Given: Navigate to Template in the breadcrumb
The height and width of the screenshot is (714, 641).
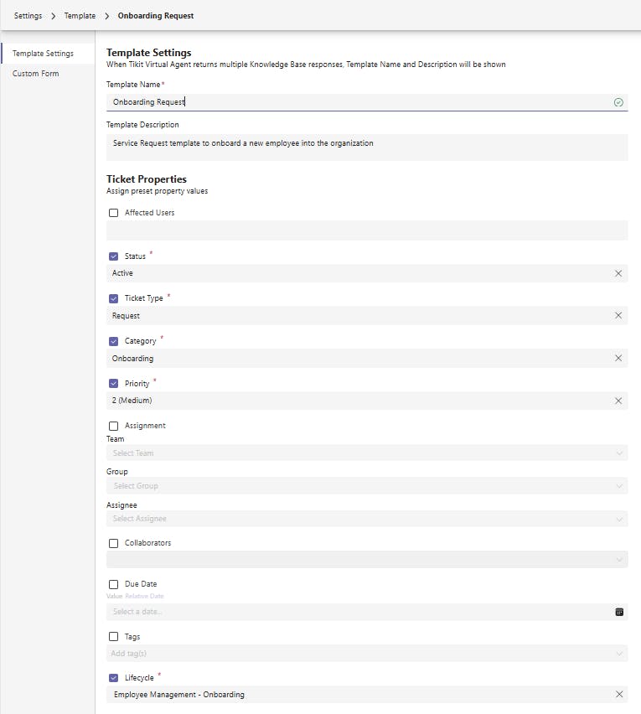Looking at the screenshot, I should pos(80,16).
